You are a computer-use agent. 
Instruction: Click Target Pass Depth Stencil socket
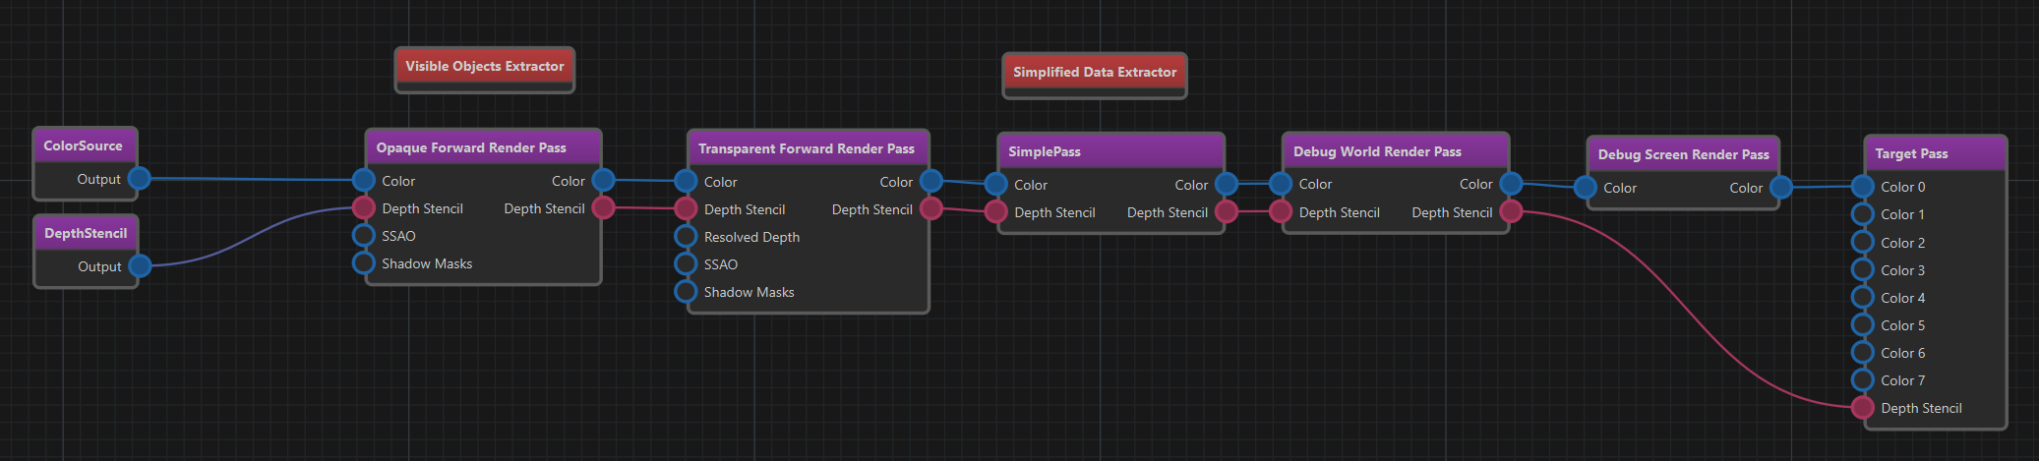click(x=1862, y=408)
